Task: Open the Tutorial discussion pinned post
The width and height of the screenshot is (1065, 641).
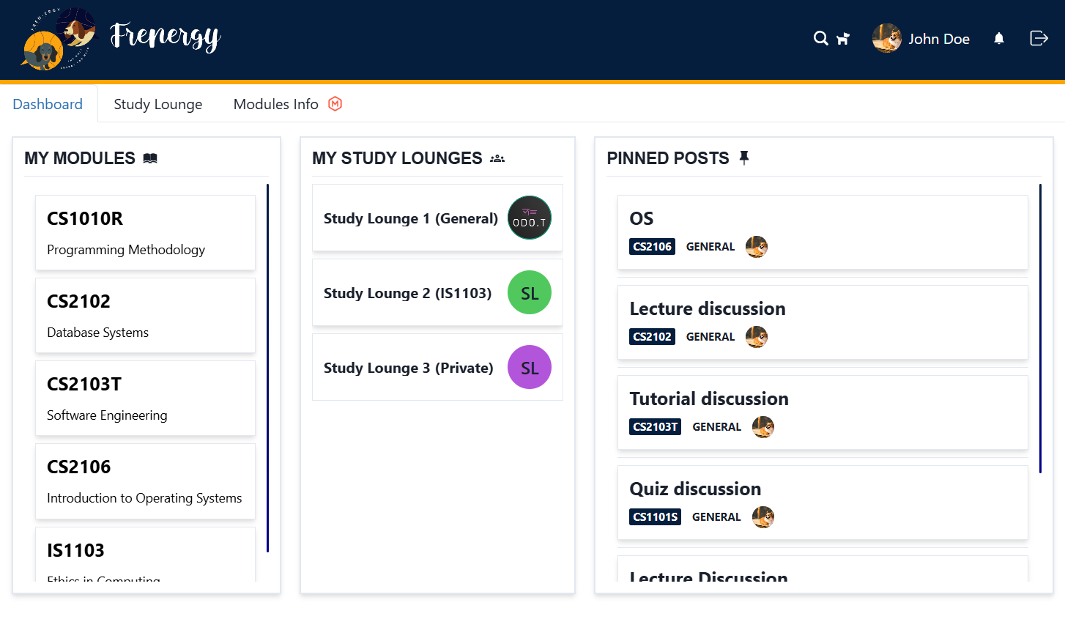Action: (x=823, y=412)
